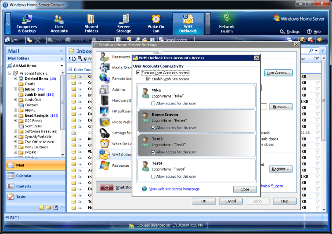This screenshot has width=332, height=234.
Task: Click OK in Windows Home Server Settings
Action: (x=204, y=201)
